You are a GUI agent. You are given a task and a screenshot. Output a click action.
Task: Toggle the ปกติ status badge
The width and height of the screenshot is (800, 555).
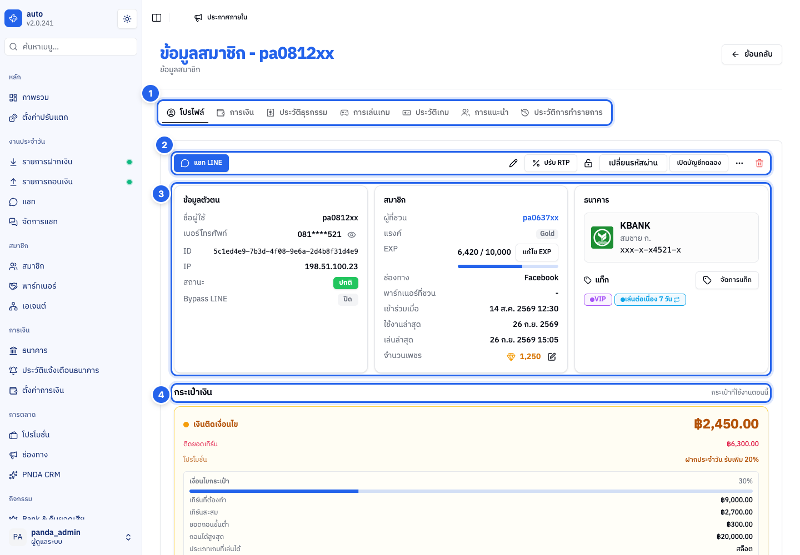pos(346,283)
